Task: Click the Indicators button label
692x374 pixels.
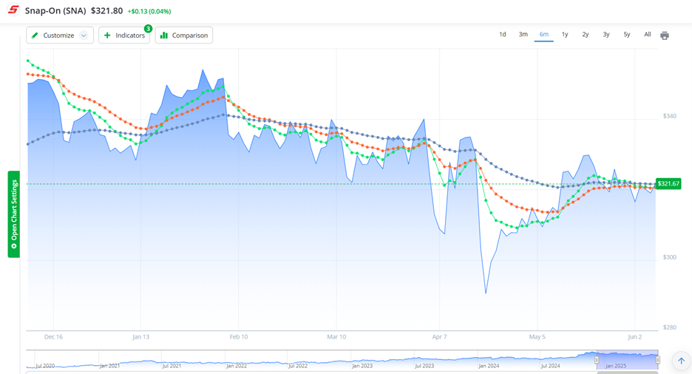Action: click(130, 35)
